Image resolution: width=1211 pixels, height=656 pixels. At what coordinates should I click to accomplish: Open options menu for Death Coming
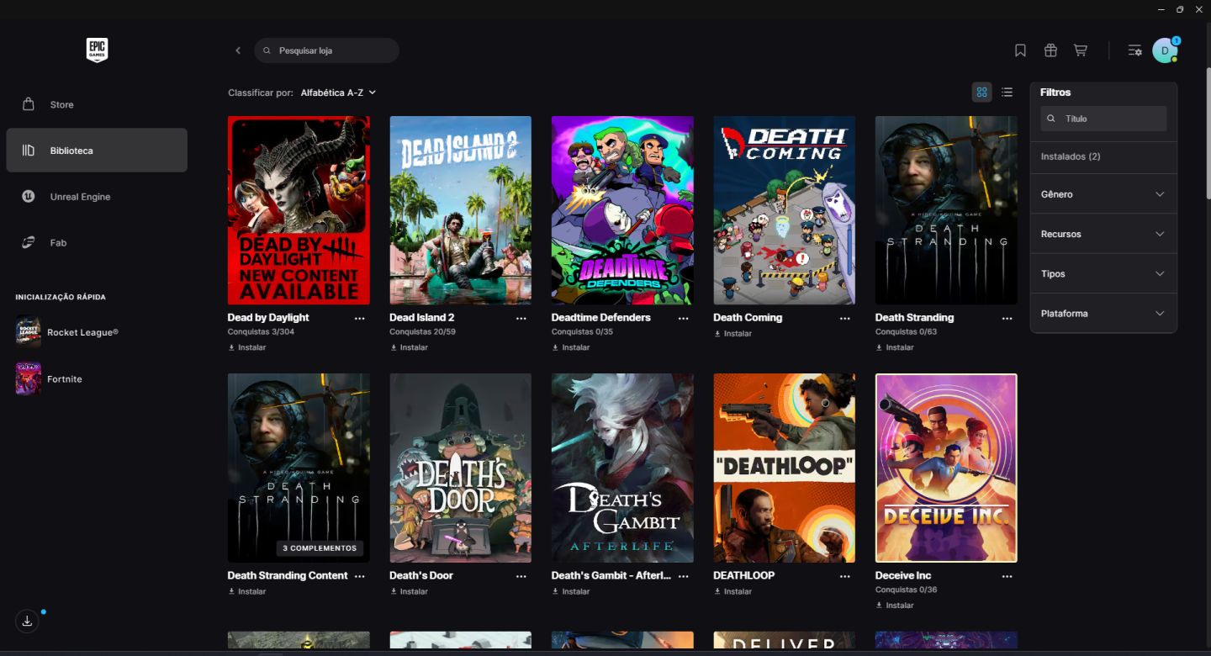point(845,318)
